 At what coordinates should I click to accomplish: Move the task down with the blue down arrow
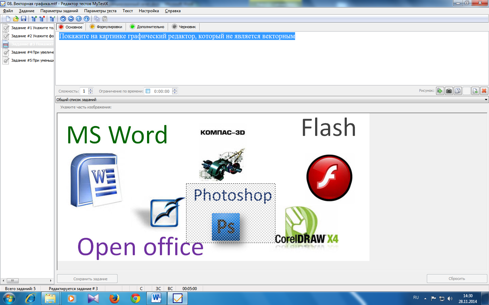click(71, 19)
